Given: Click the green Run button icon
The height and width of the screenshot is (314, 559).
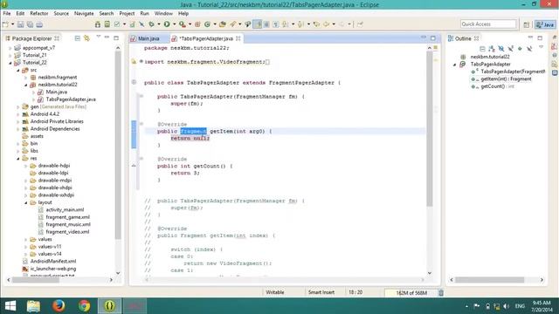Looking at the screenshot, I should coord(167,24).
